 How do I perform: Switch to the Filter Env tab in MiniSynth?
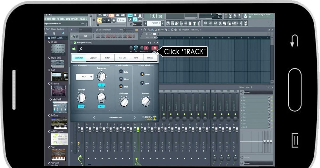tap(121, 58)
